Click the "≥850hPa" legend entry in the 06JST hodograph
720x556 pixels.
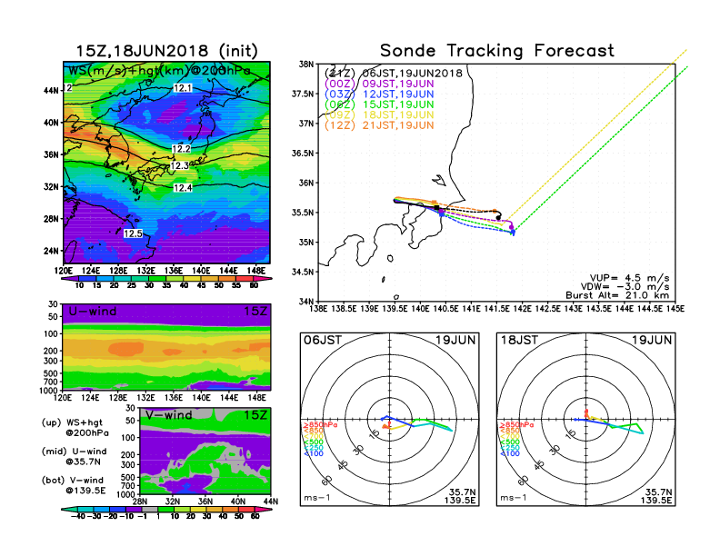click(x=320, y=425)
